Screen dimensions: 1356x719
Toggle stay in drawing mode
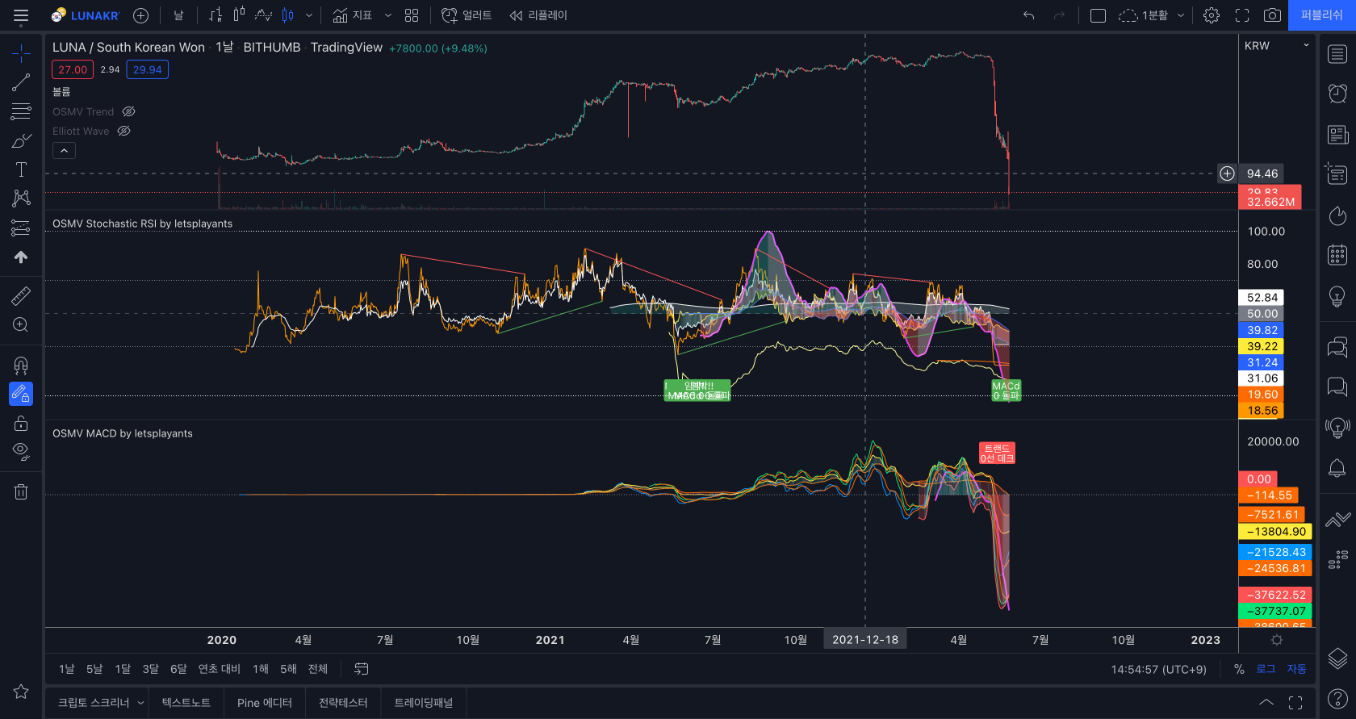(21, 394)
